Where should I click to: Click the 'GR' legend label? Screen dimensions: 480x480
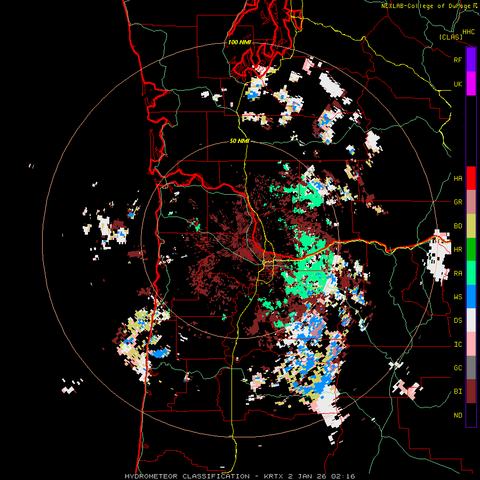click(x=458, y=202)
